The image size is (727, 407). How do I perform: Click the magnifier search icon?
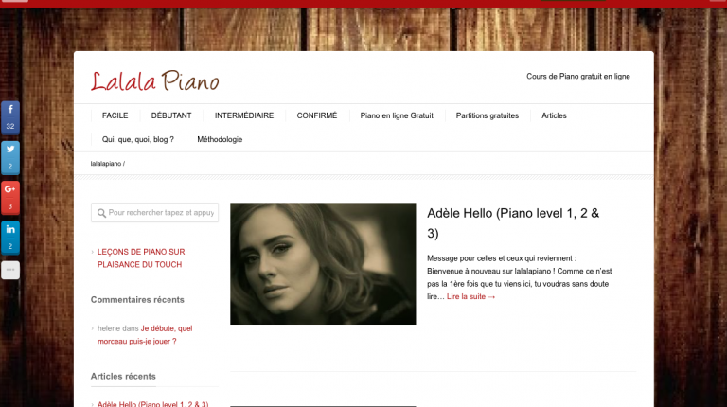[101, 213]
